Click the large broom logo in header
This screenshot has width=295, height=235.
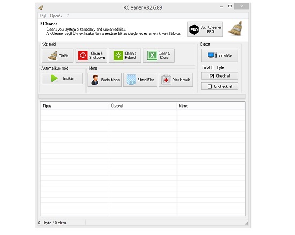click(x=235, y=29)
